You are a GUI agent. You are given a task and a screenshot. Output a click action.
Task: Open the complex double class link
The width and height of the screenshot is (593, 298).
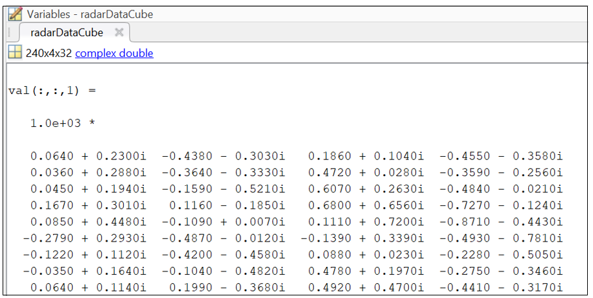pos(114,53)
